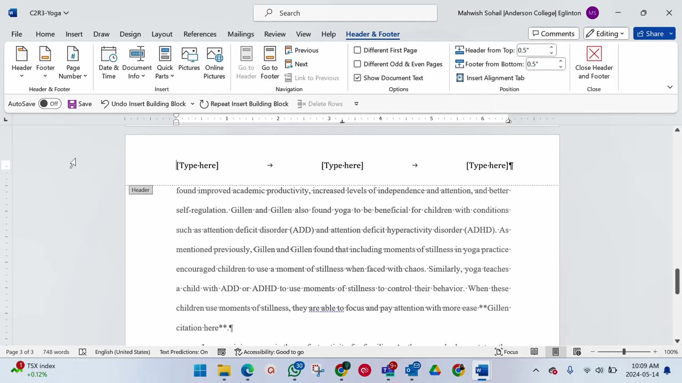Image resolution: width=682 pixels, height=383 pixels.
Task: Open the Page Number menu
Action: (73, 63)
